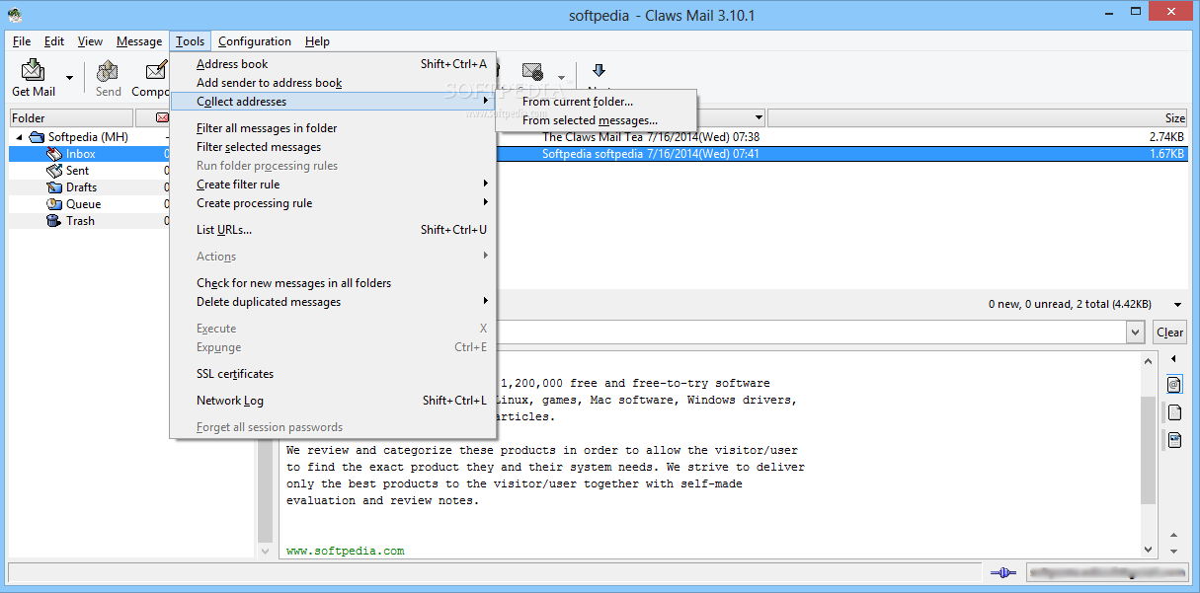
Task: Click the junk mail toolbar icon
Action: click(x=532, y=71)
